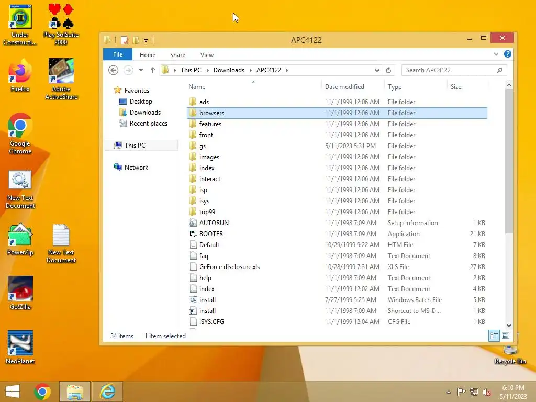Select the install Windows Batch File
Viewport: 536px width, 402px height.
click(337, 300)
